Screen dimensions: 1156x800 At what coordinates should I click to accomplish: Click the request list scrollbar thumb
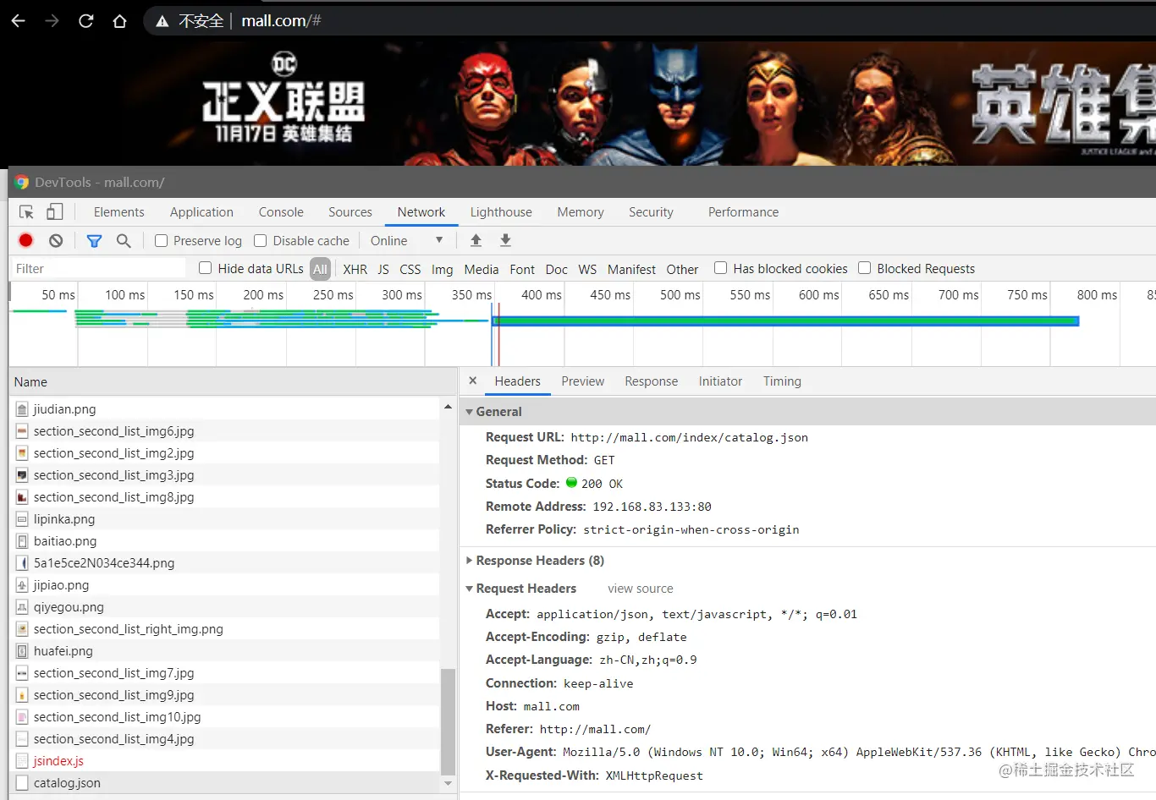tap(448, 721)
